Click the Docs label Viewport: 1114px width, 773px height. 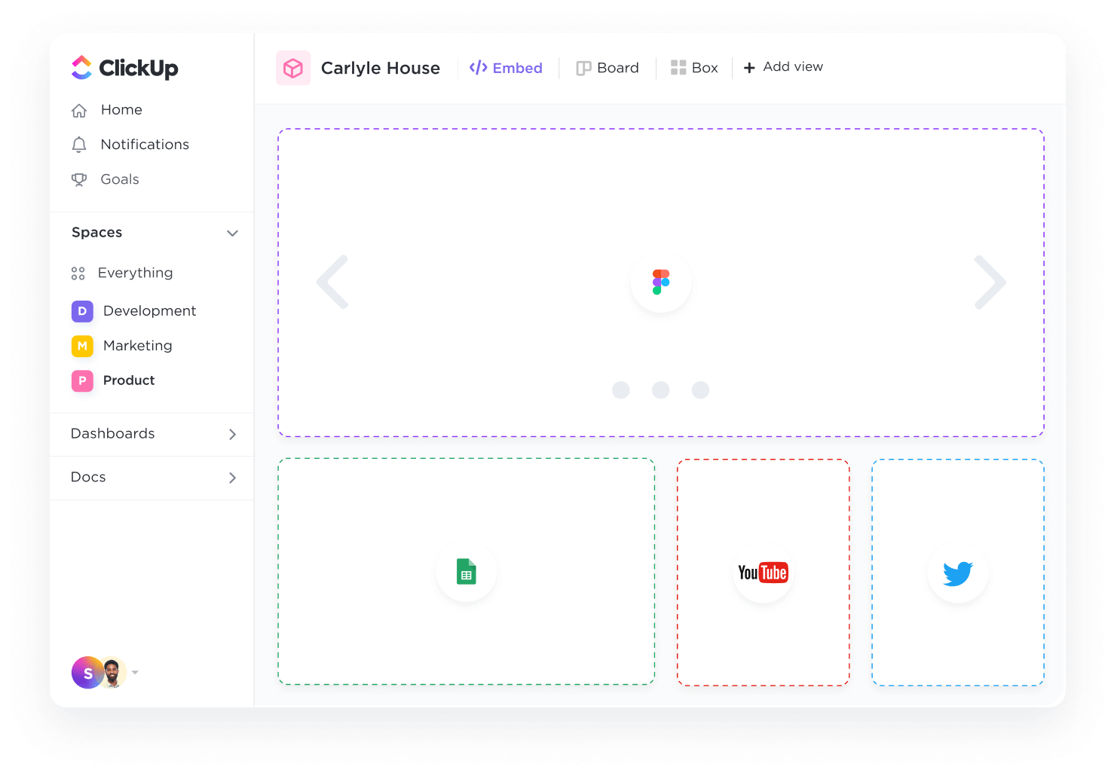(88, 477)
